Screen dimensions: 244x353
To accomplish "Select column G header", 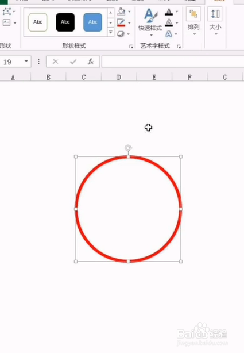I will tap(225, 78).
